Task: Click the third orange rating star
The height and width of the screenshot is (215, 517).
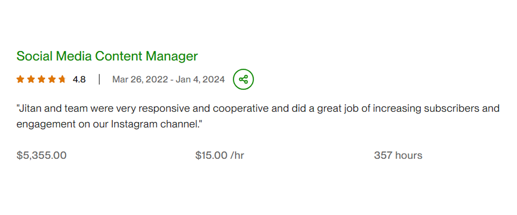Action: point(41,79)
